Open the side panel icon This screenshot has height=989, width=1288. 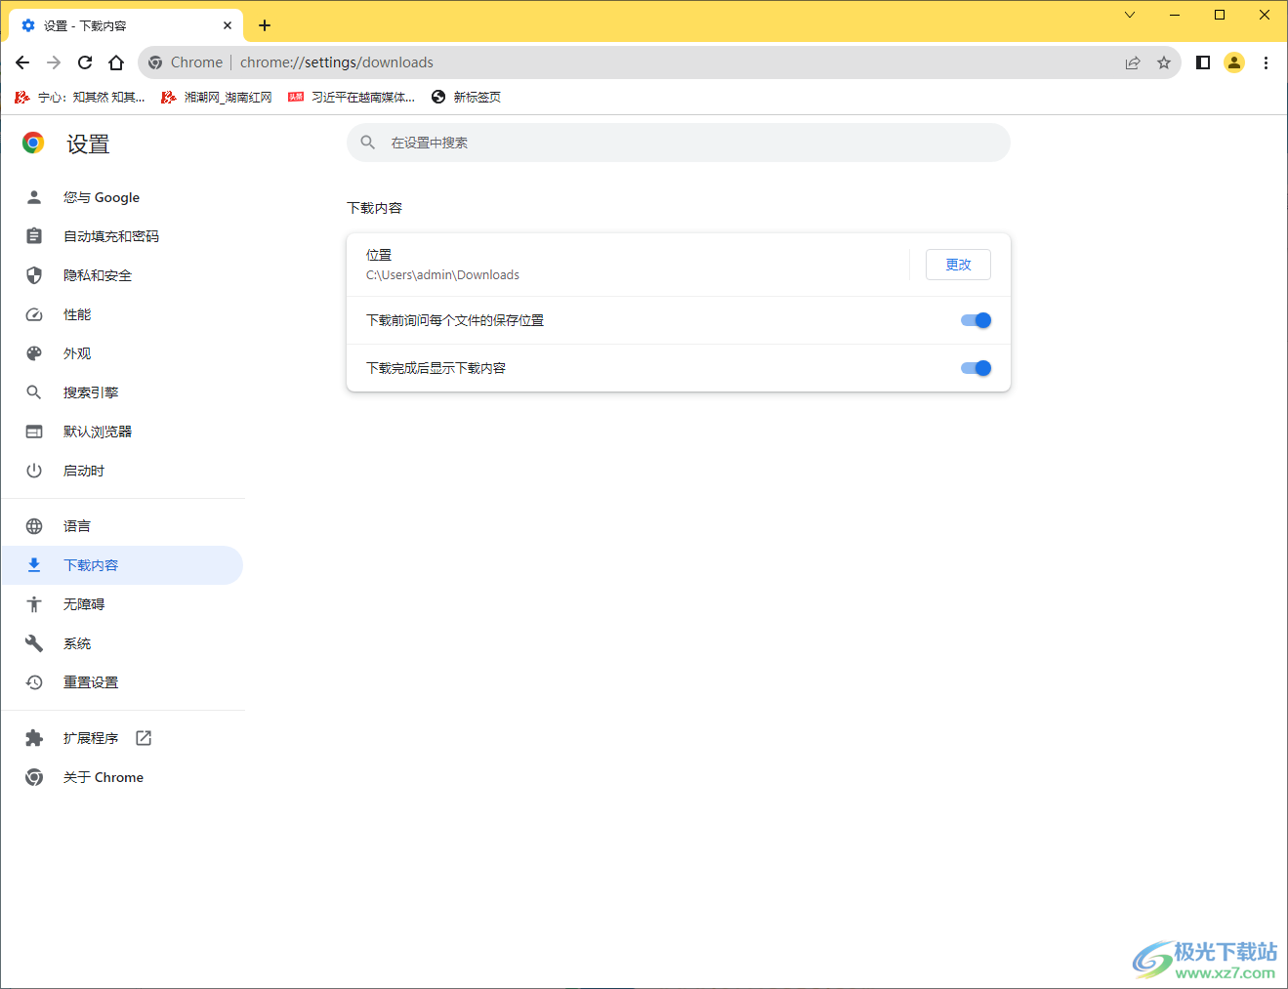[1203, 62]
